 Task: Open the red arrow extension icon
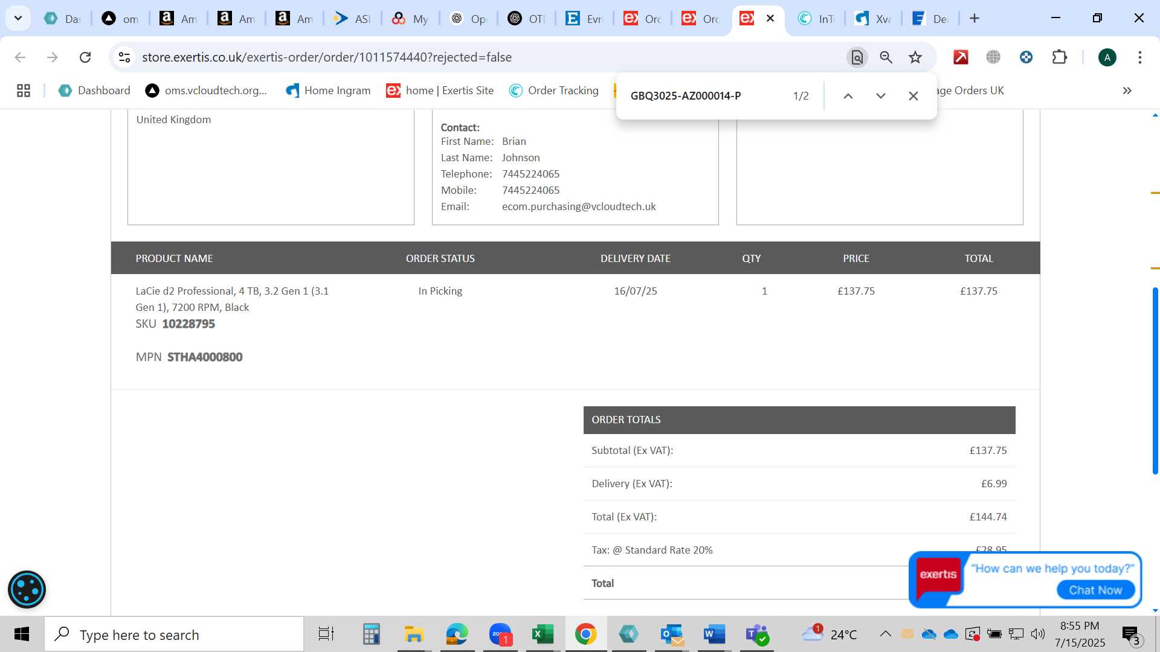961,57
